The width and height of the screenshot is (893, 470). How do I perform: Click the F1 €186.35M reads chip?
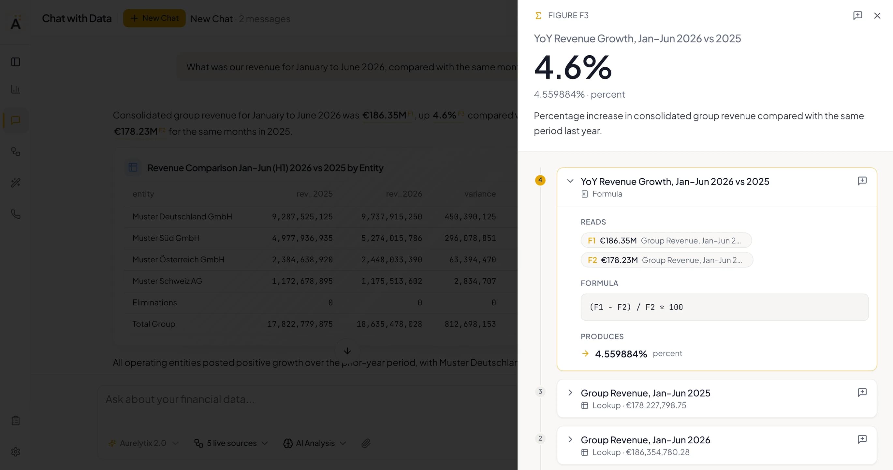[666, 240]
